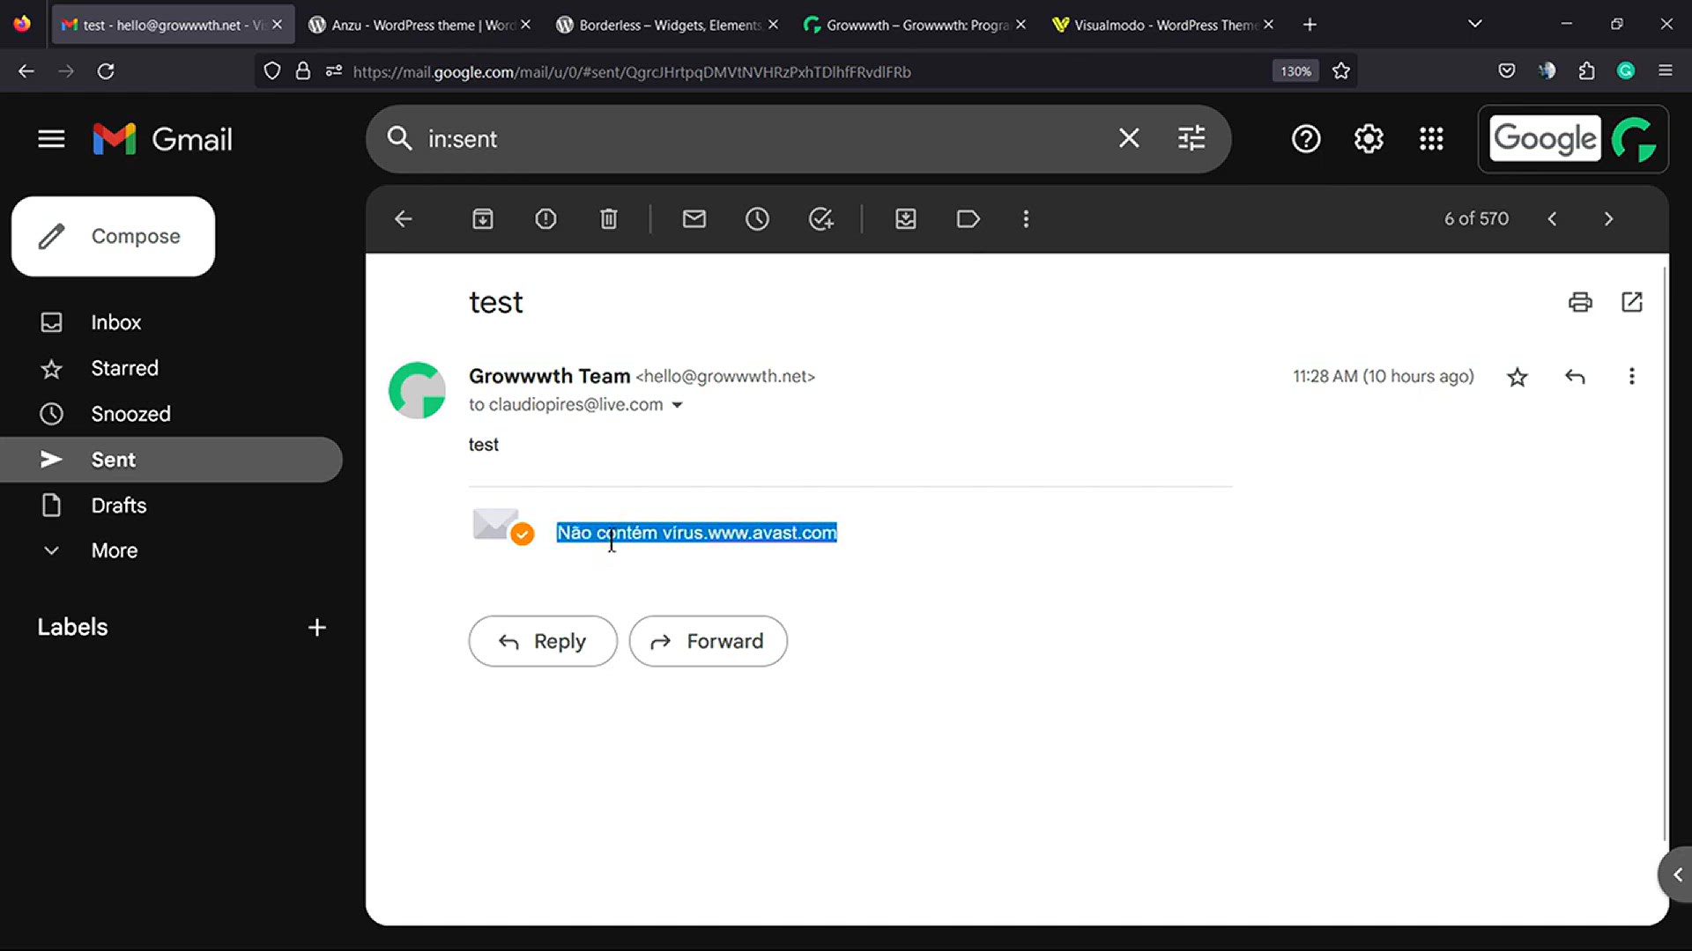Expand the side panel chevron
Viewport: 1692px width, 951px height.
pos(1677,874)
